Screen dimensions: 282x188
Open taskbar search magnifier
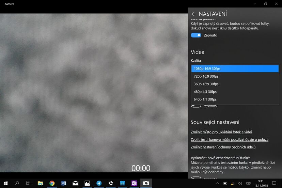click(17, 183)
